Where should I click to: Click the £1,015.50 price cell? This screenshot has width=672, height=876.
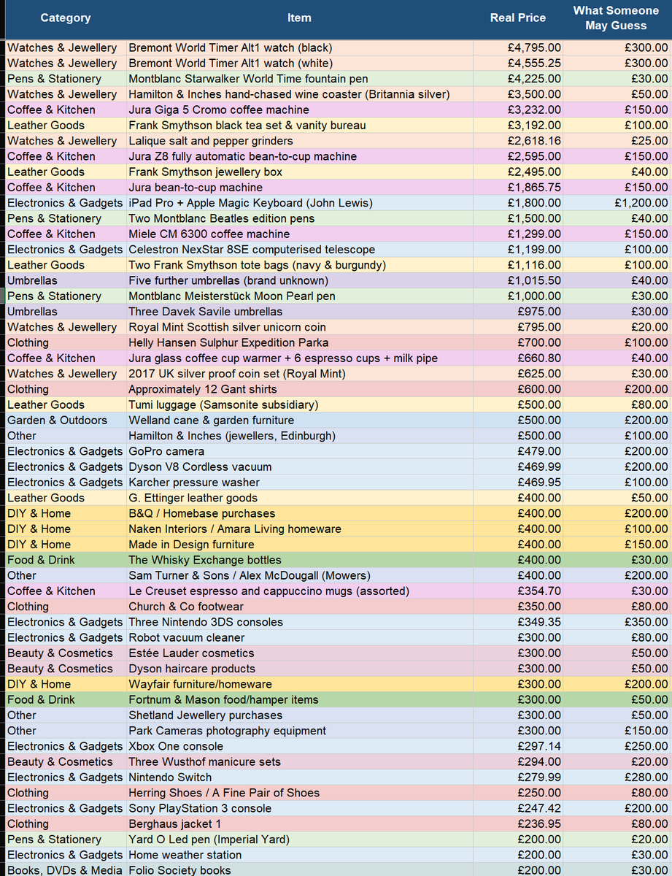click(x=518, y=280)
